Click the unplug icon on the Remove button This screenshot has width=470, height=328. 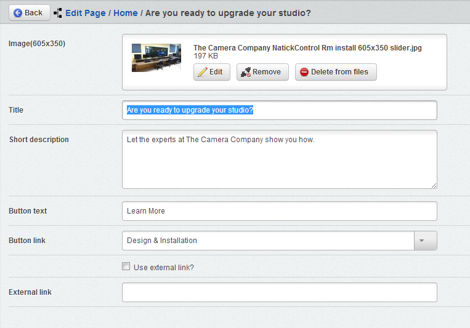pos(246,72)
